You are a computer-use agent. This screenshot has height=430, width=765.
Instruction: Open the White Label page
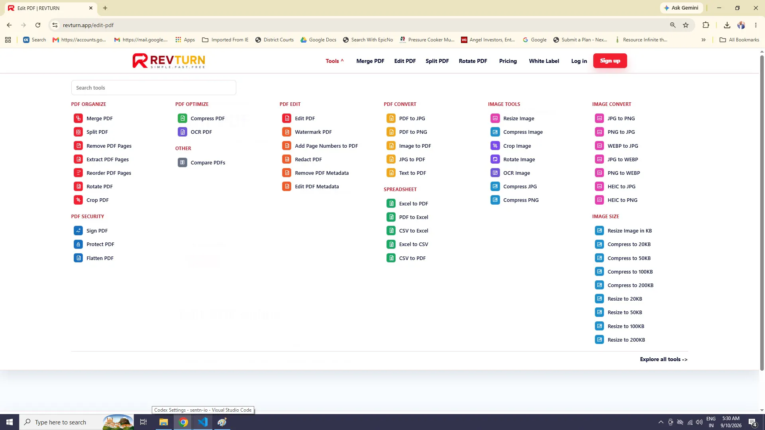click(x=544, y=61)
